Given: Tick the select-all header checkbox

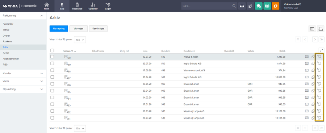Looking at the screenshot, I should [52, 51].
